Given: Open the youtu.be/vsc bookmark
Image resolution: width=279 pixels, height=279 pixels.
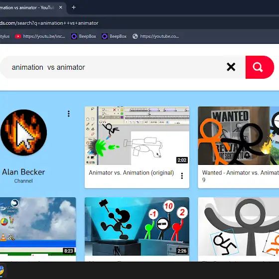Looking at the screenshot, I should point(40,36).
